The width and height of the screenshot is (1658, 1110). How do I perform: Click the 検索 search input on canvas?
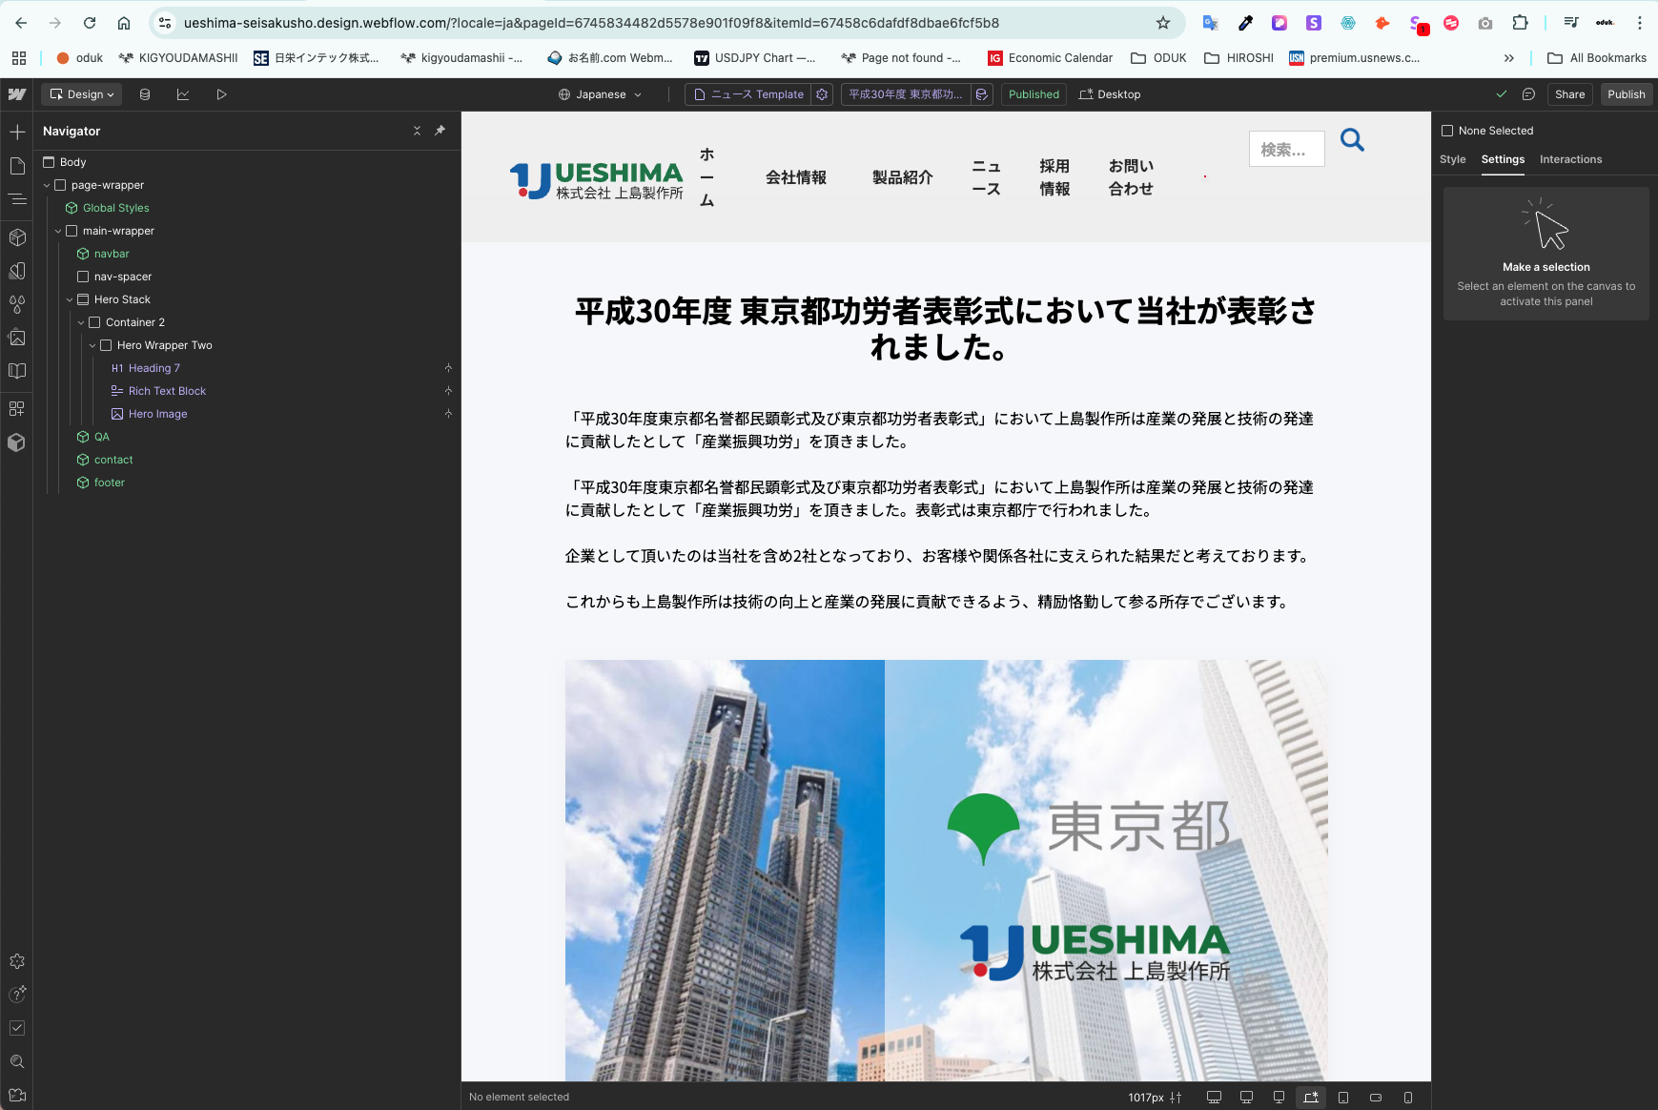[x=1286, y=149]
